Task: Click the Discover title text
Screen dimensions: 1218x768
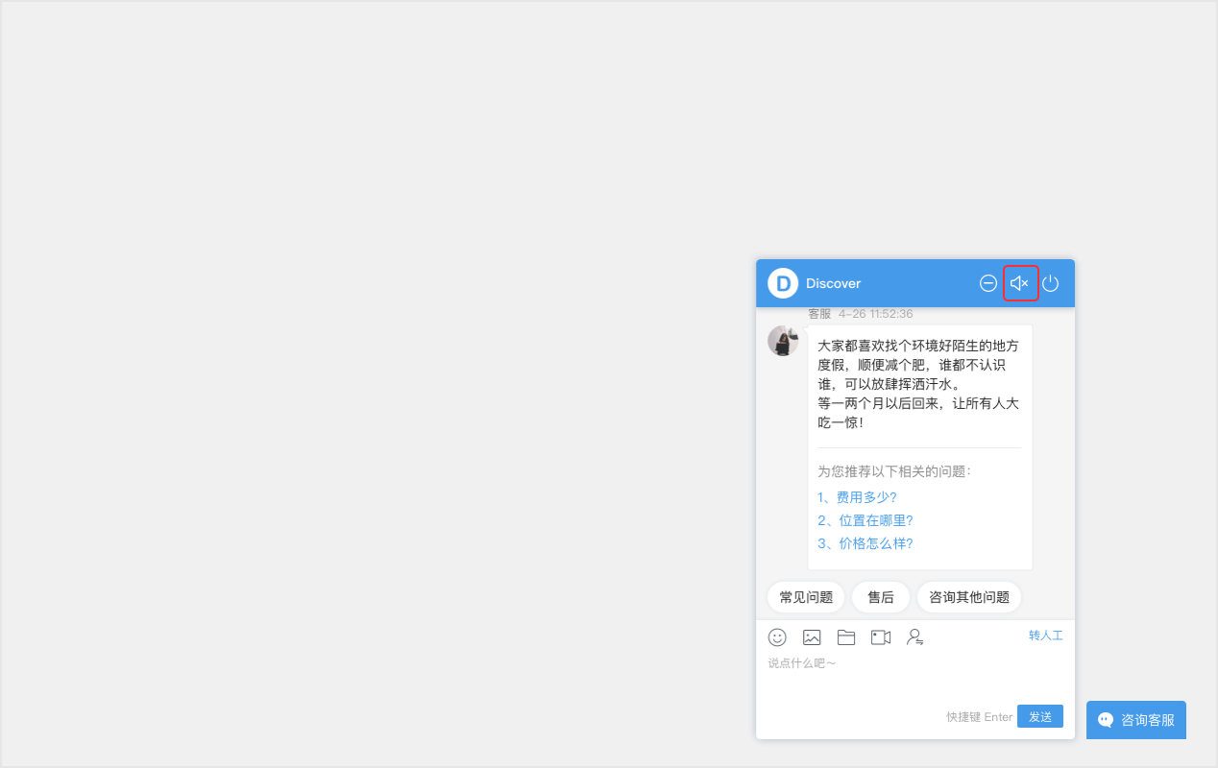Action: pyautogui.click(x=833, y=283)
